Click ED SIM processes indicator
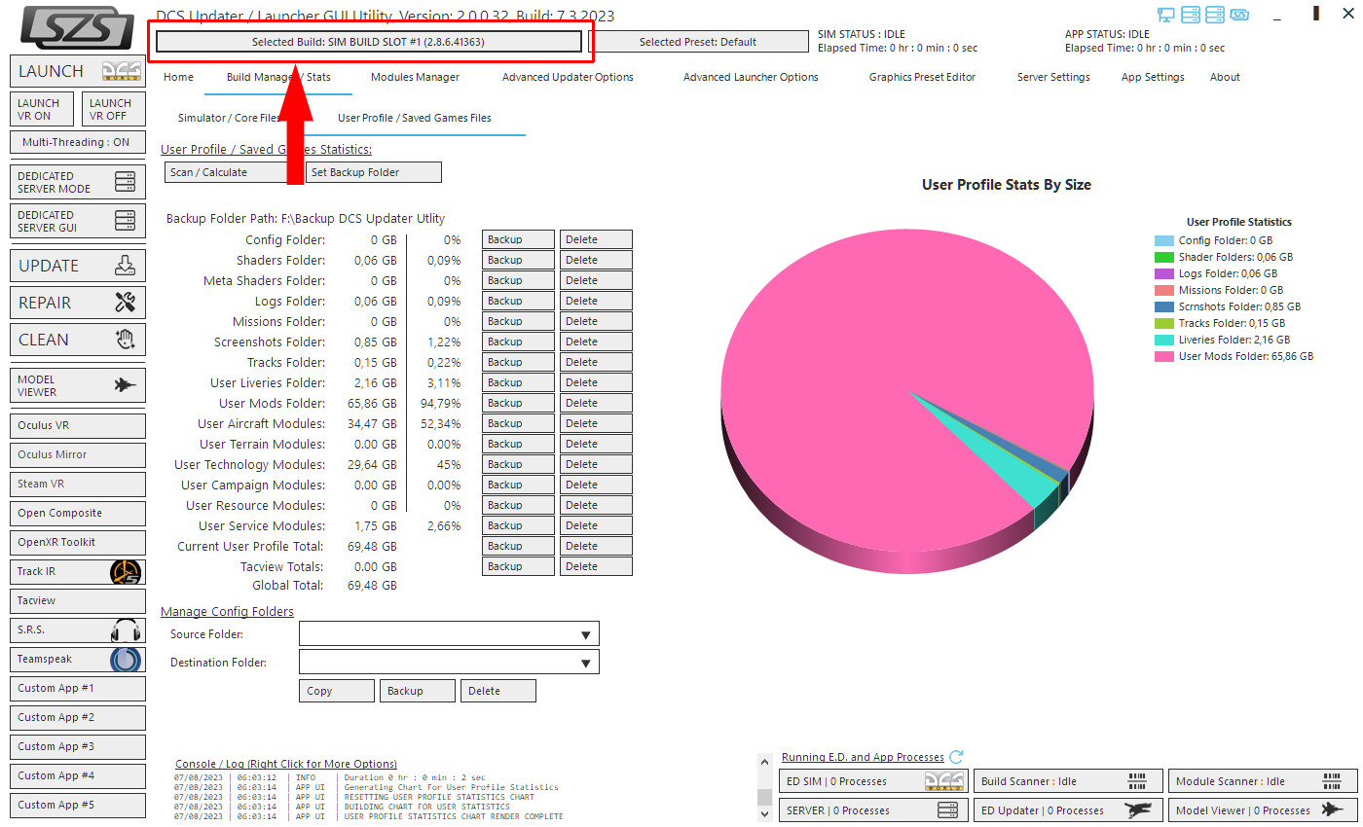1363x827 pixels. point(873,781)
